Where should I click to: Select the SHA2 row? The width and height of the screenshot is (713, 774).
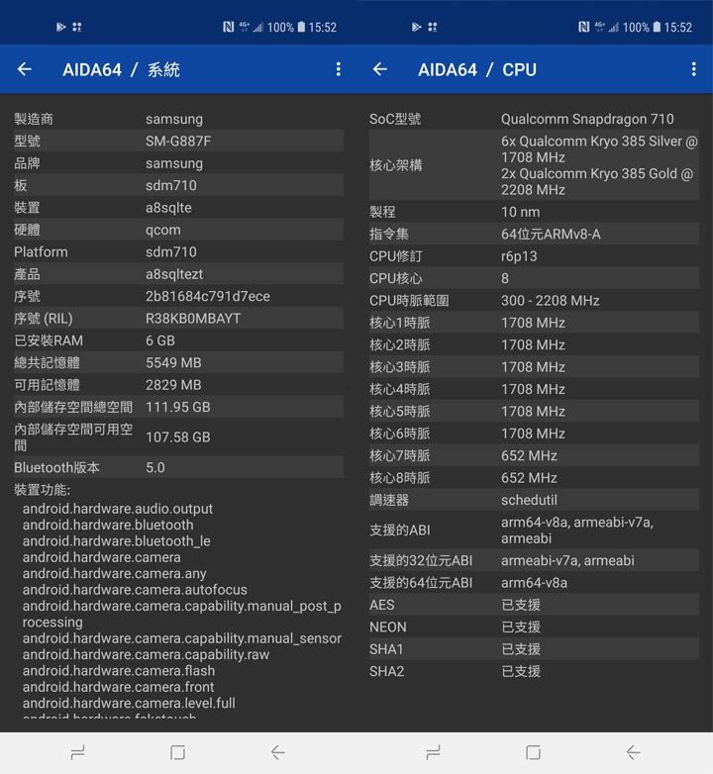tap(534, 671)
